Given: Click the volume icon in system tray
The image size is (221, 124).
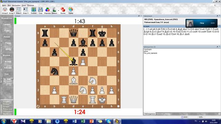Looking at the screenshot, I should click(206, 121).
